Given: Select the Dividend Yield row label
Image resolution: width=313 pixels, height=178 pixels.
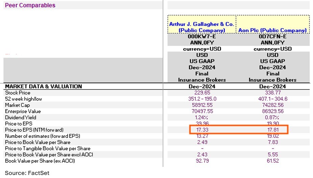Looking at the screenshot, I should (x=21, y=118).
